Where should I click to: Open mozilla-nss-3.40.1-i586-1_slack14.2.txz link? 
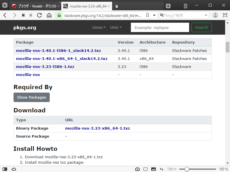coord(58,51)
